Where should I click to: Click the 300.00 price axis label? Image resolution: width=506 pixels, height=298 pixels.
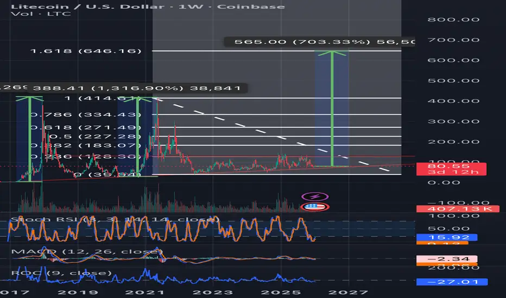click(453, 121)
